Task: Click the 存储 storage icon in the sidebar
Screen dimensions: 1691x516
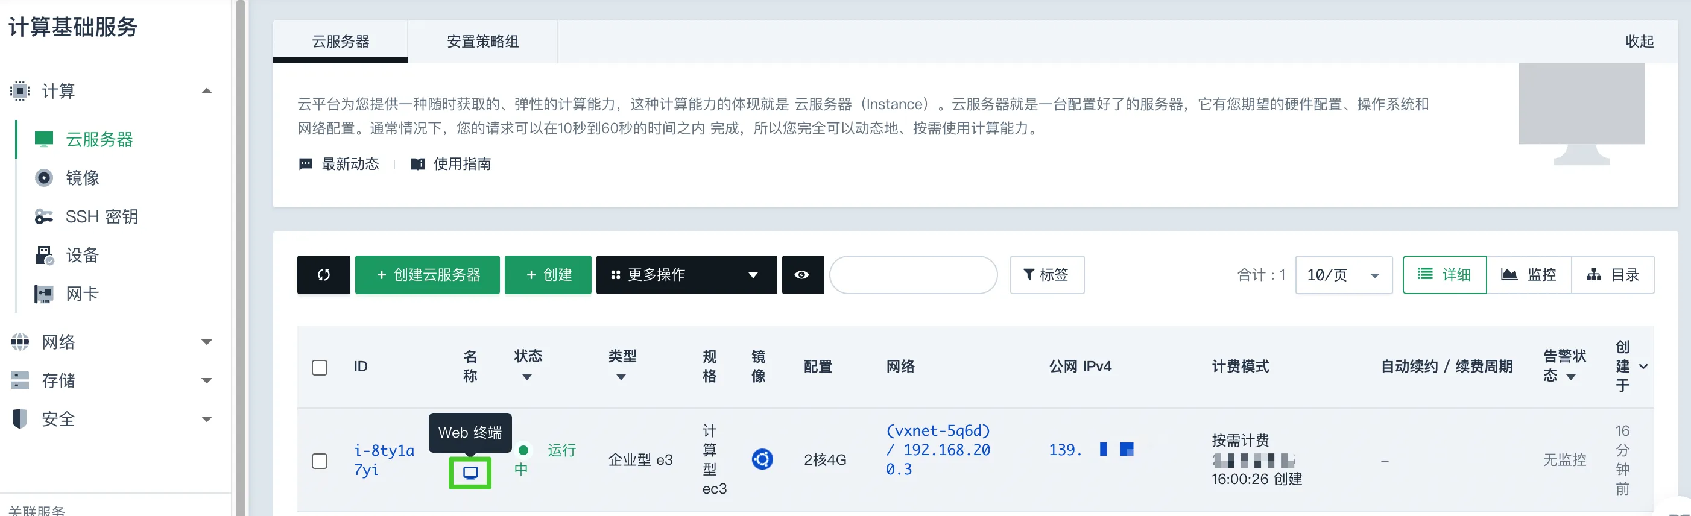Action: click(20, 380)
